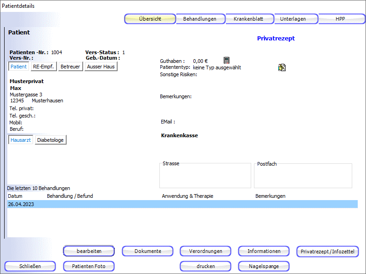Open the patient's Dokumente
Image resolution: width=366 pixels, height=274 pixels.
147,251
